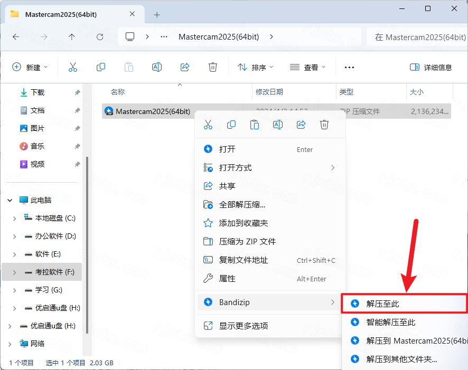
Task: Close the Mastercam2025(64bit) tab
Action: pyautogui.click(x=132, y=14)
